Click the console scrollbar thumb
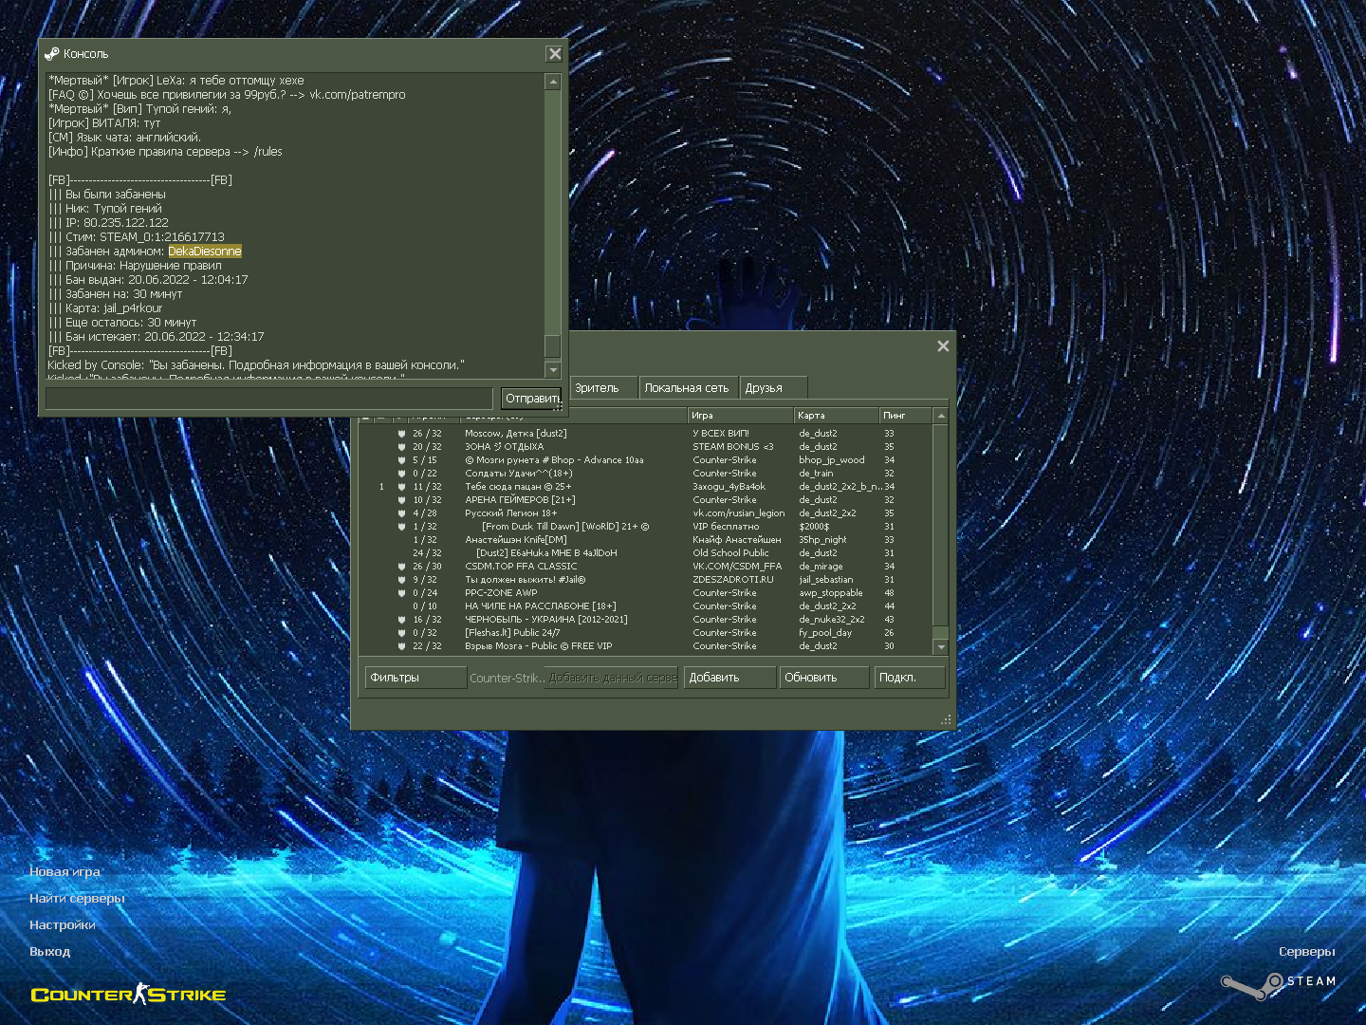This screenshot has height=1025, width=1366. pyautogui.click(x=553, y=345)
